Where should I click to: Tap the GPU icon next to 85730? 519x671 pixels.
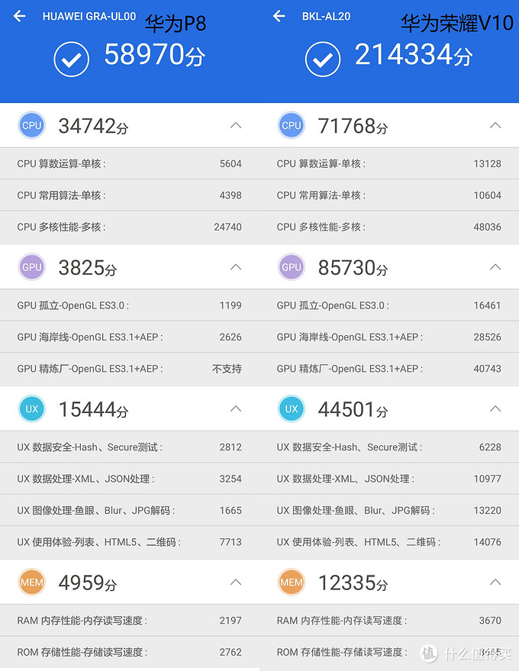pyautogui.click(x=292, y=267)
